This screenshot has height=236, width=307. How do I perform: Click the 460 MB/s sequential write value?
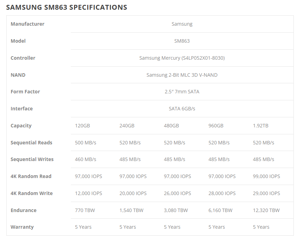[x=85, y=159]
